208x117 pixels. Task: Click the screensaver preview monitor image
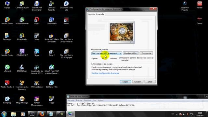[x=122, y=32]
